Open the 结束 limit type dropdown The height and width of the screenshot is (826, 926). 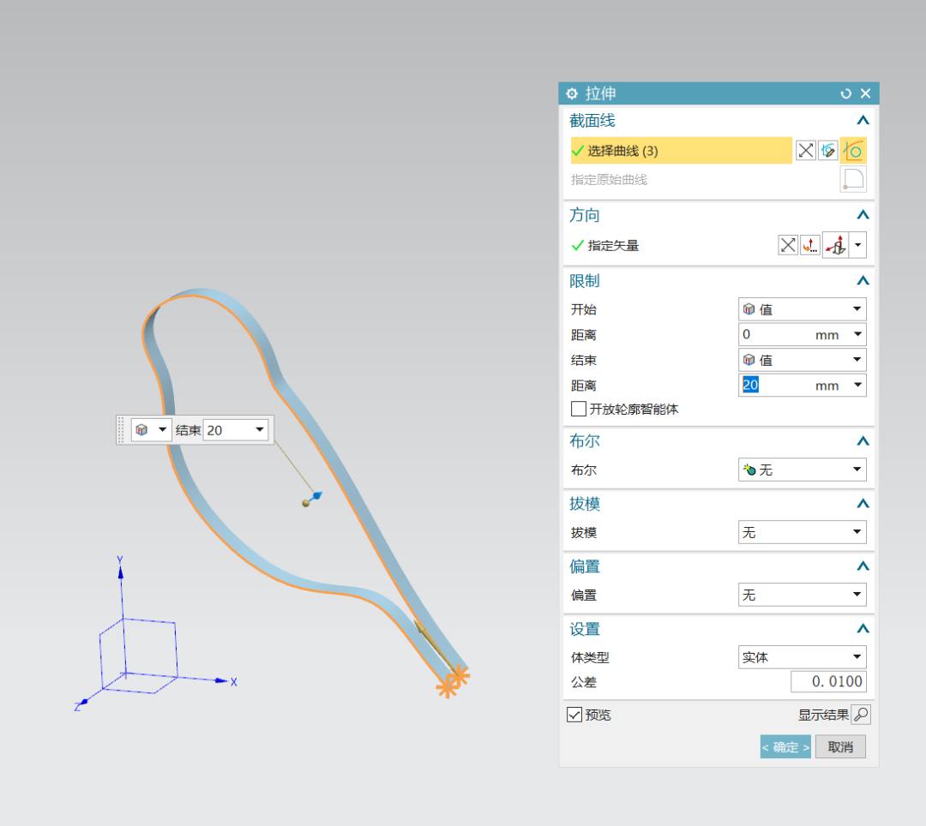pos(802,360)
